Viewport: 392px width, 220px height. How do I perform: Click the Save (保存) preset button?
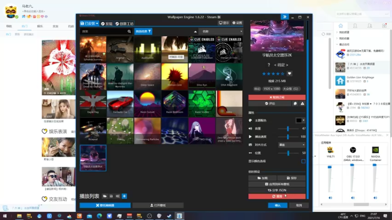click(x=292, y=178)
